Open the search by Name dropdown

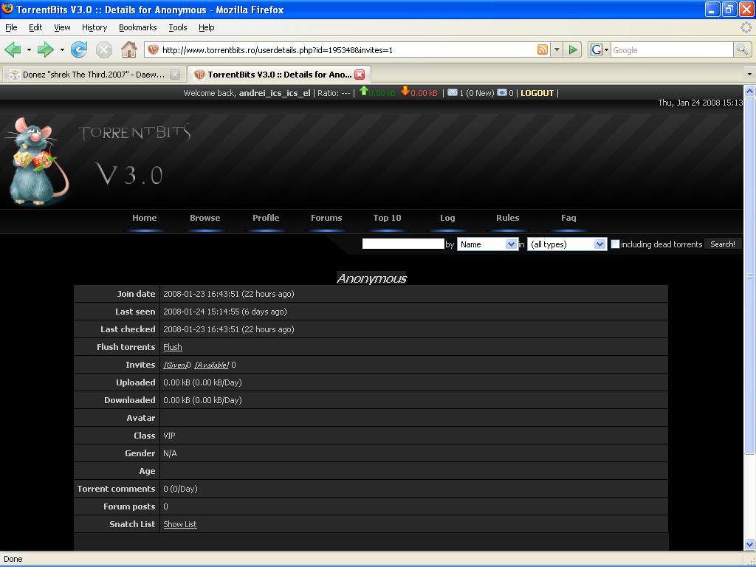point(487,244)
